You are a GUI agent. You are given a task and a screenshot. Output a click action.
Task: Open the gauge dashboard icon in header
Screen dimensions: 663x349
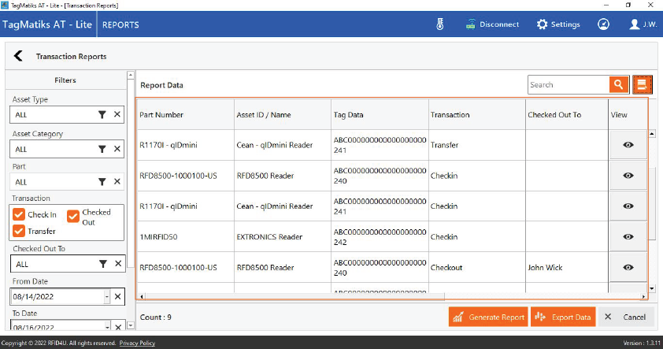point(603,24)
